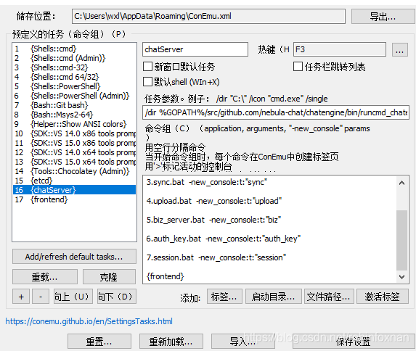Toggle 新窗口默认任务 checkbox

tap(148, 66)
